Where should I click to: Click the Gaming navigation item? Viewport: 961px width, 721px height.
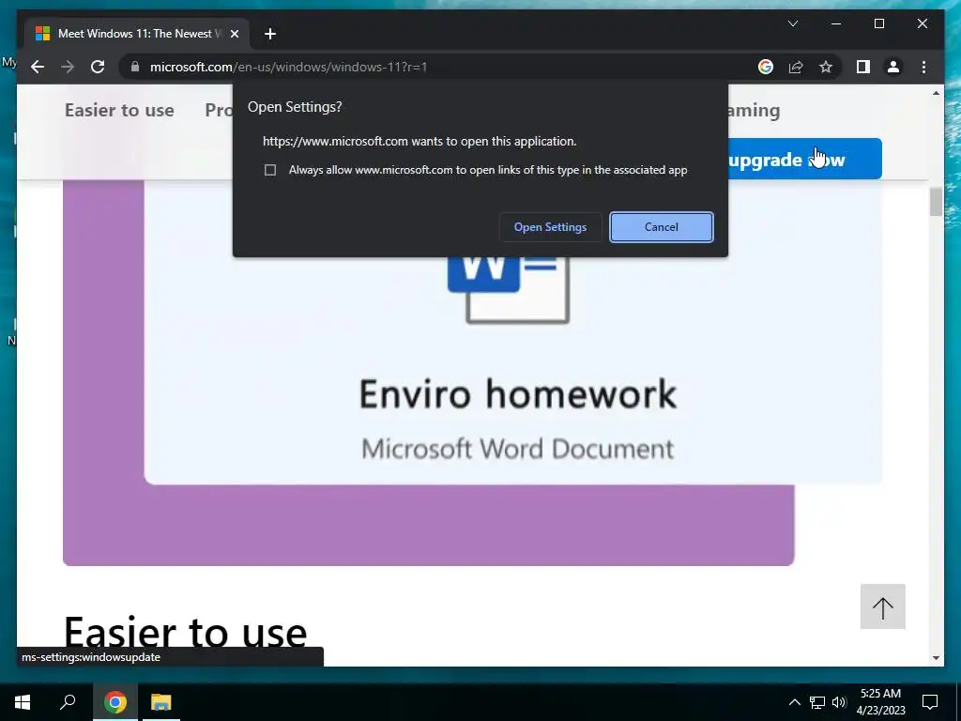pyautogui.click(x=754, y=111)
